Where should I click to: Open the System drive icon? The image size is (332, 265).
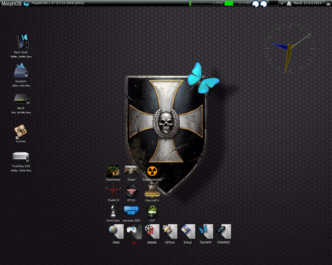click(21, 70)
